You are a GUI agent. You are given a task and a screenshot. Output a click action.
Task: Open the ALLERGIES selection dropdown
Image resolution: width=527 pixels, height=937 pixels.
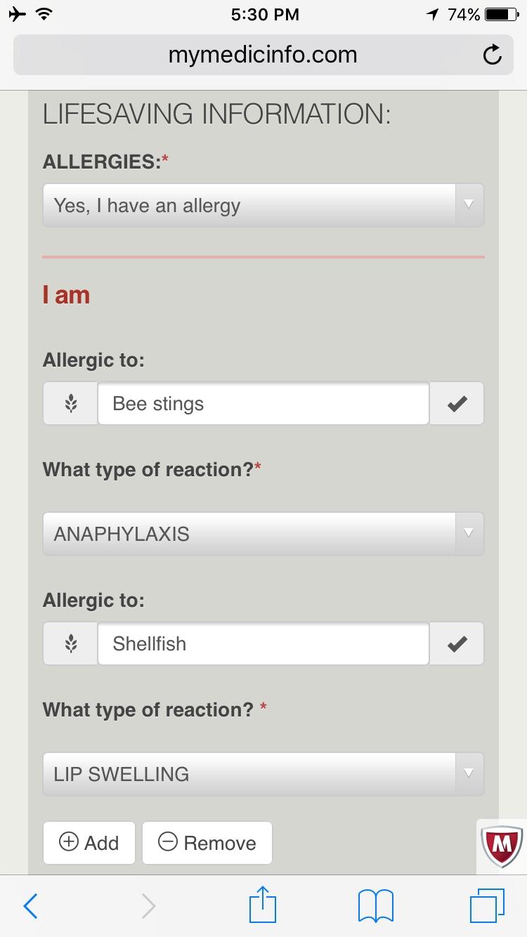[x=263, y=205]
